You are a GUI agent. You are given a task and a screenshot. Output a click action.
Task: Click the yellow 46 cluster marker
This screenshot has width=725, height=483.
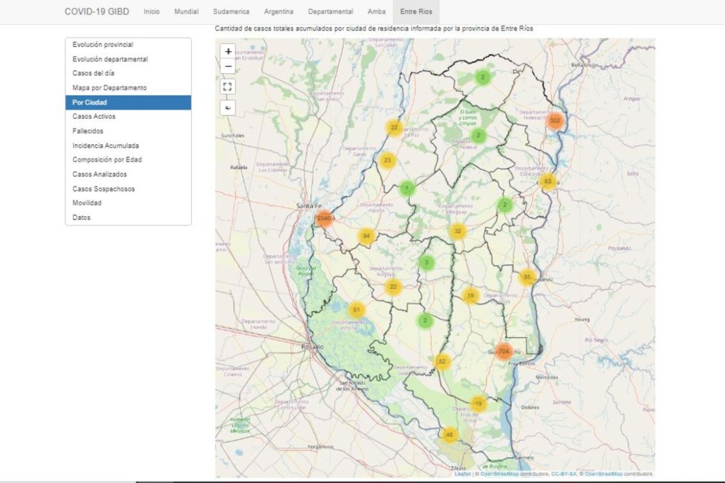coord(449,435)
